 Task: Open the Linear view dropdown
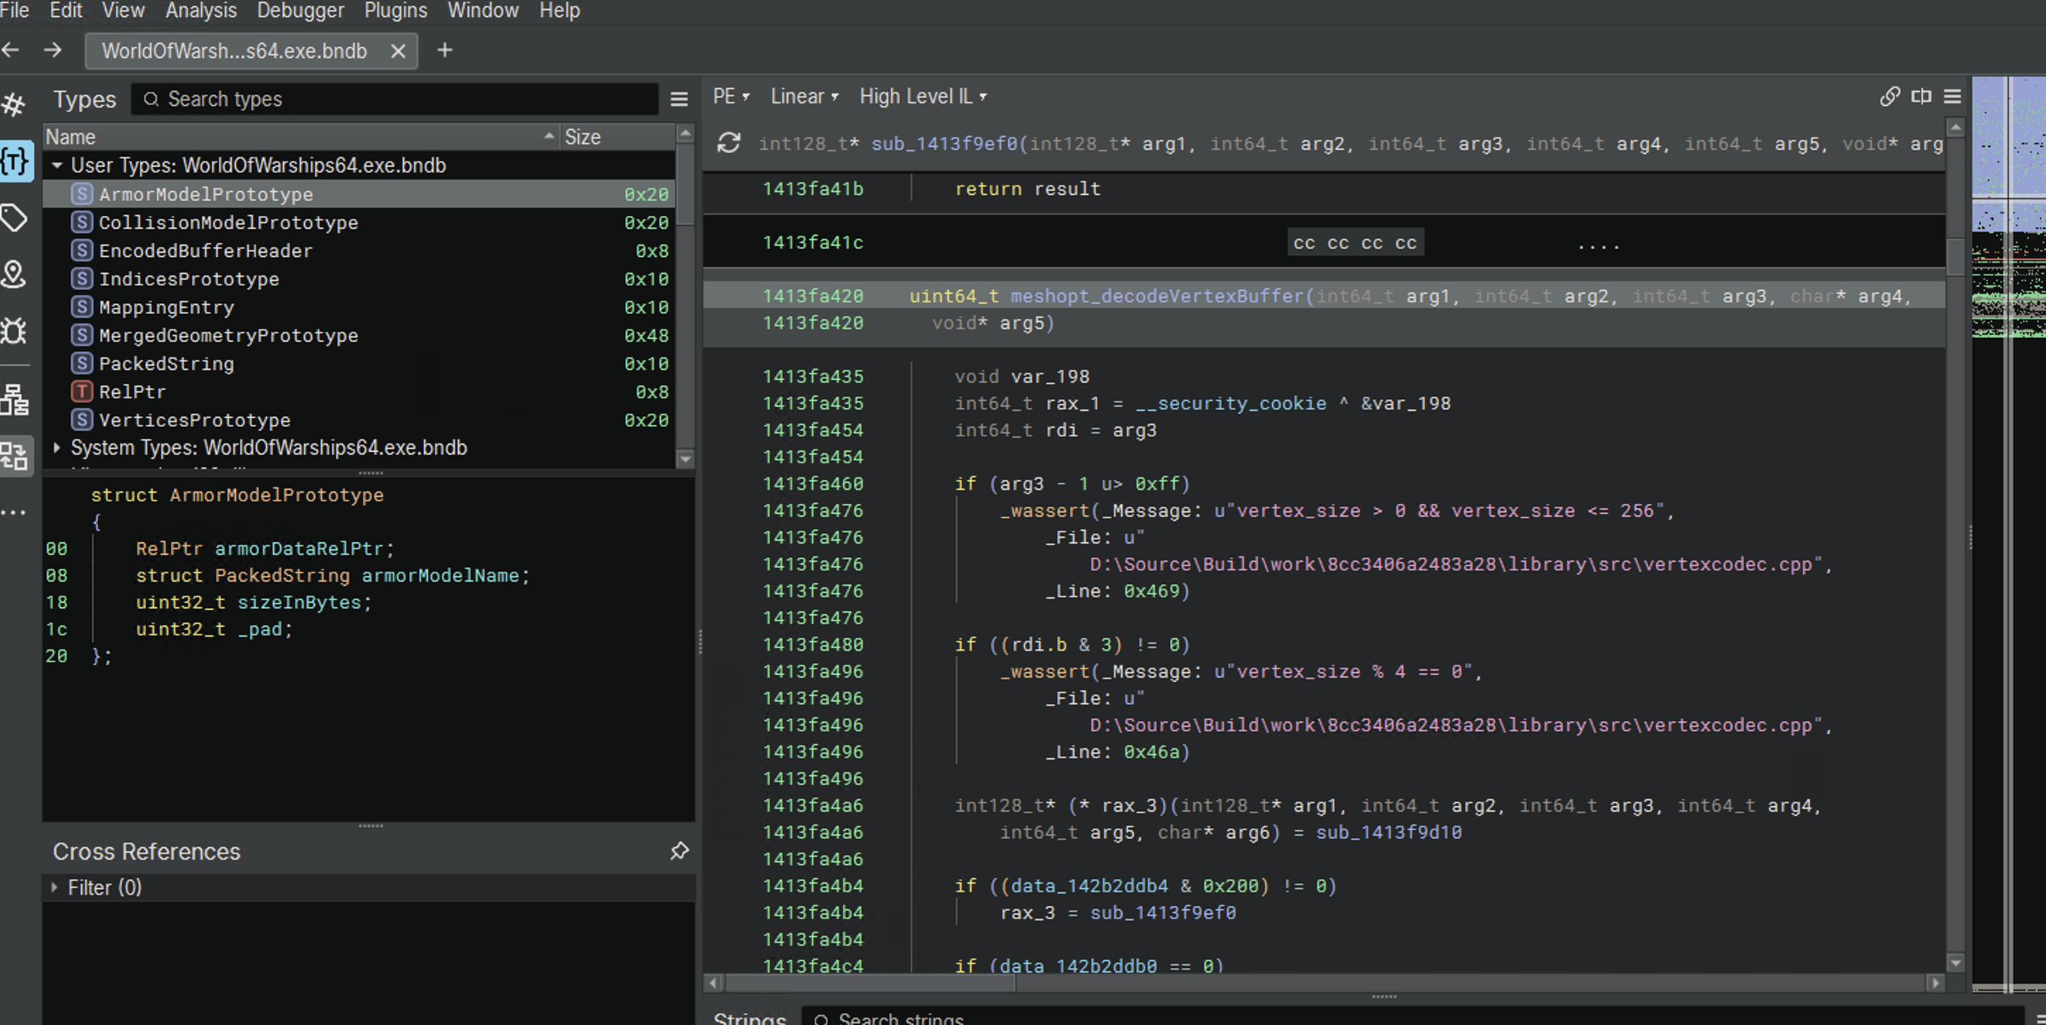click(x=803, y=97)
